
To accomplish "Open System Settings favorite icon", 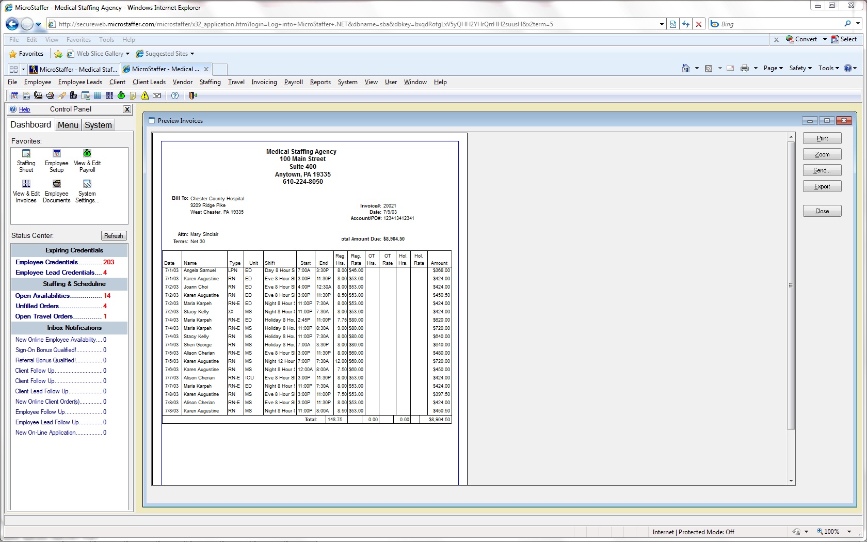I will click(x=87, y=191).
